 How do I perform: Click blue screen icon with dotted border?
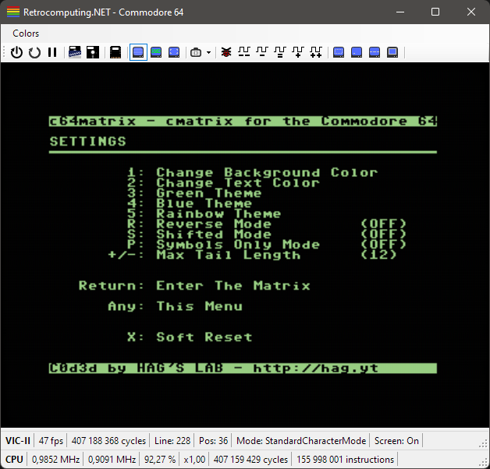(x=339, y=52)
